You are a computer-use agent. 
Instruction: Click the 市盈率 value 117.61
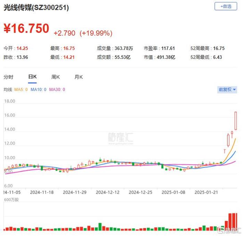(168, 48)
